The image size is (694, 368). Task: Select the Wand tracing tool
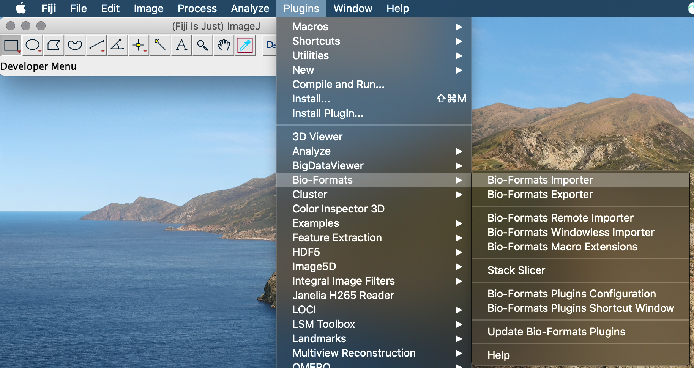160,46
